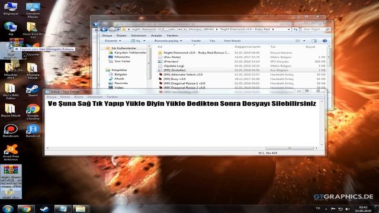Click the Aç toolbar button

(x=136, y=41)
